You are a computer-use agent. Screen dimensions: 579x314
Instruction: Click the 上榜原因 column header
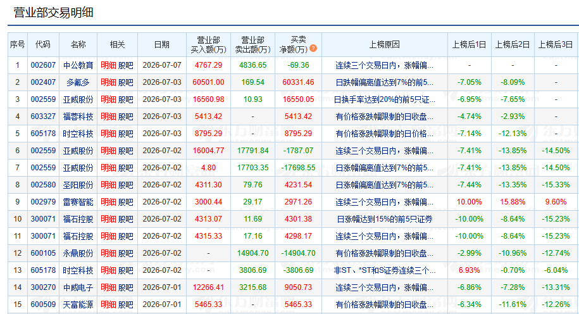384,44
